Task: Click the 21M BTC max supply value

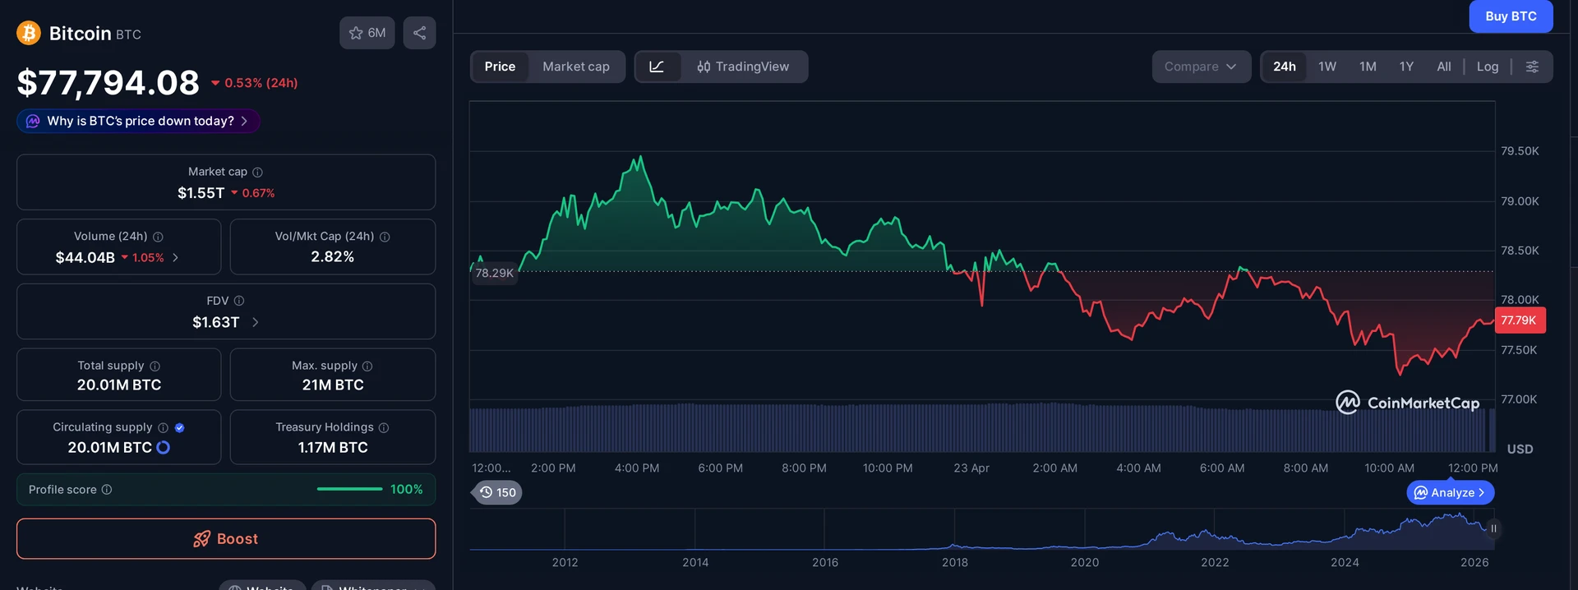Action: [333, 385]
